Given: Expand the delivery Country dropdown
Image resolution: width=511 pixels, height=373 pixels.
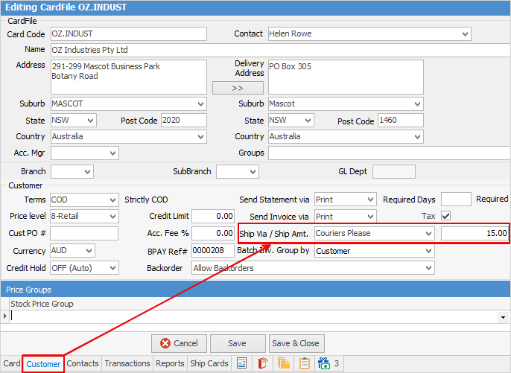Looking at the screenshot, I should 417,136.
